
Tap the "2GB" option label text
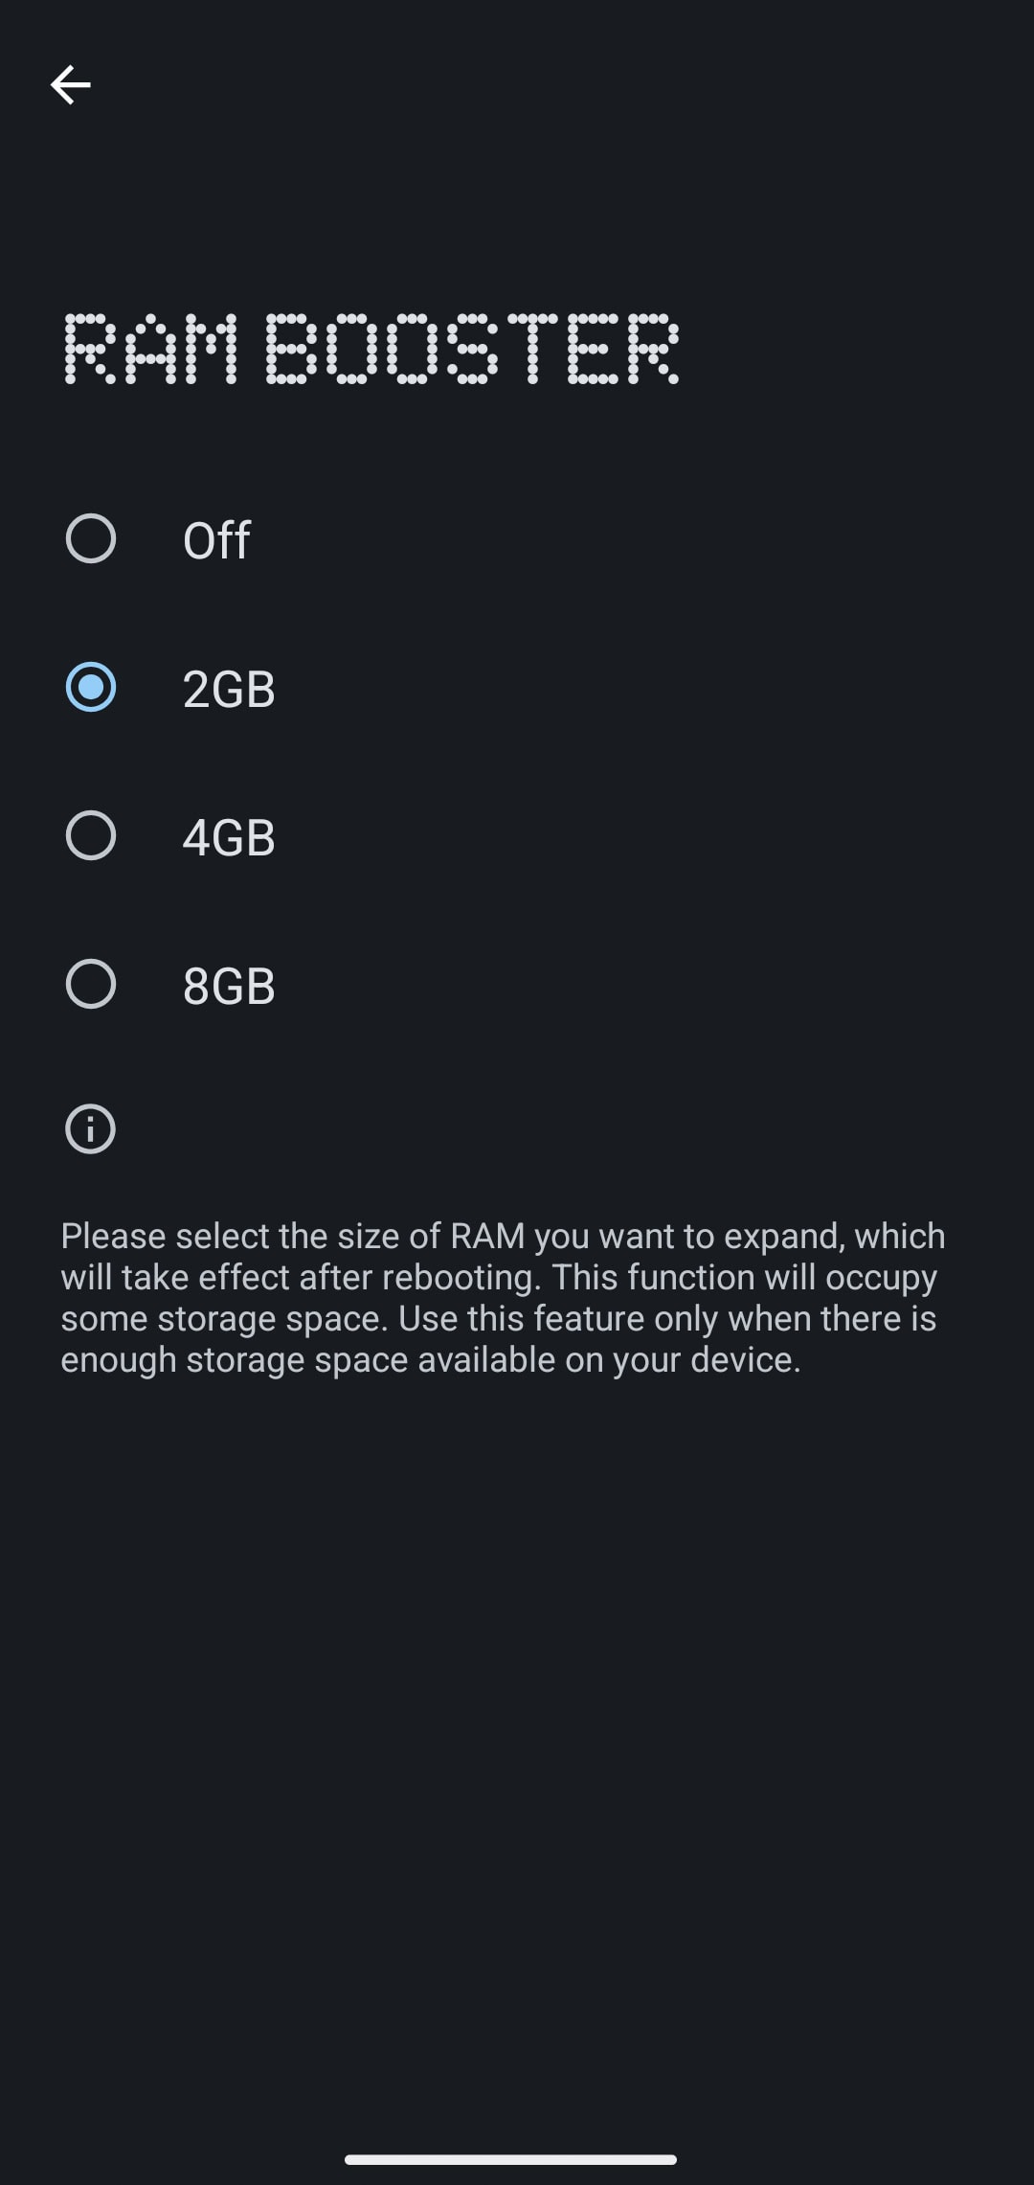[229, 689]
